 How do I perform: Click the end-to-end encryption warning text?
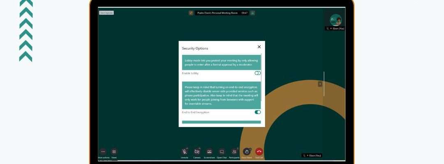coord(222,96)
